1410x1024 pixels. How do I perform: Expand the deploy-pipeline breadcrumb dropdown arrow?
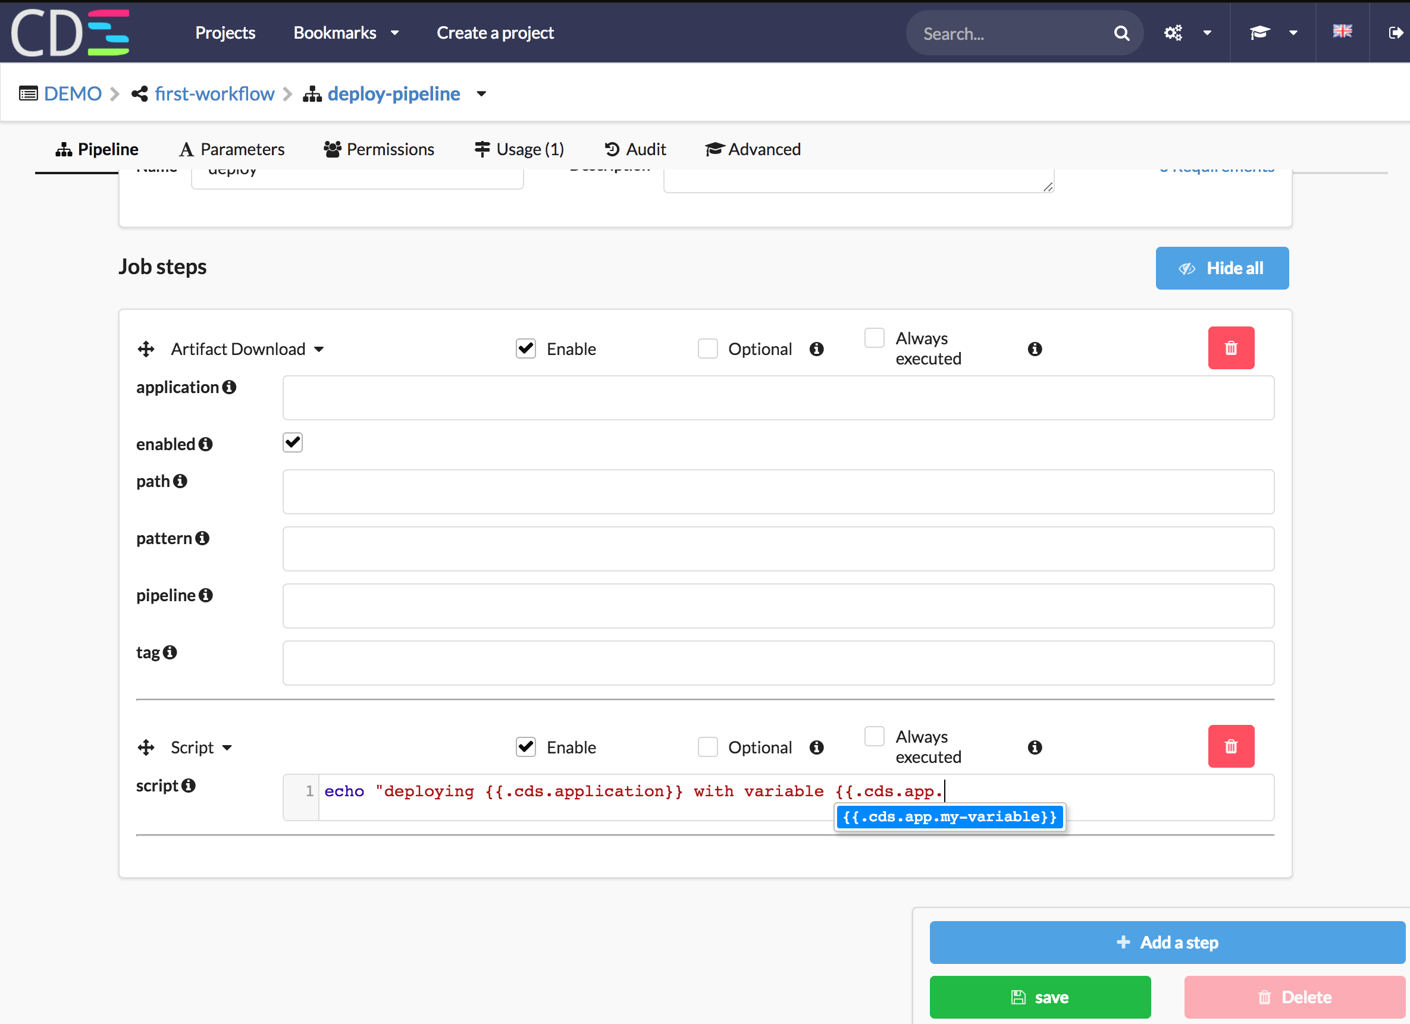(481, 94)
